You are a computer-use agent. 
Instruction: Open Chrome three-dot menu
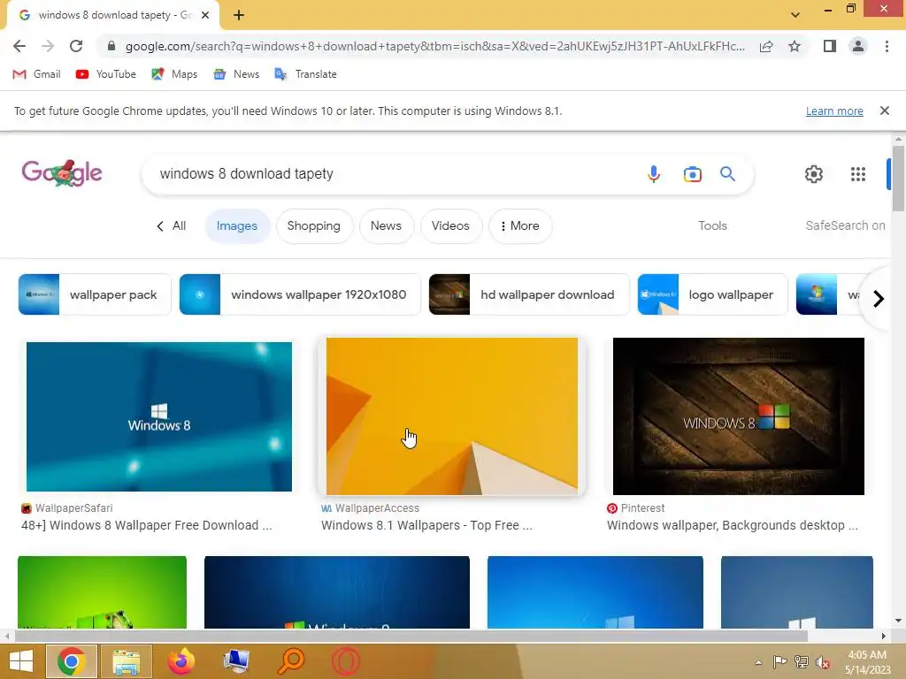887,46
